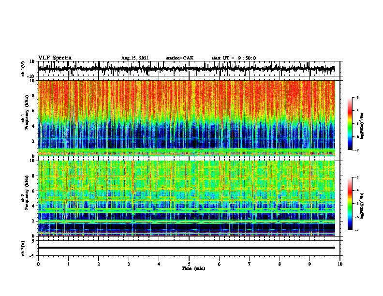This screenshot has width=383, height=296.
Task: Click the "5" tick on ch.3(V) axis
Action: pos(33,241)
